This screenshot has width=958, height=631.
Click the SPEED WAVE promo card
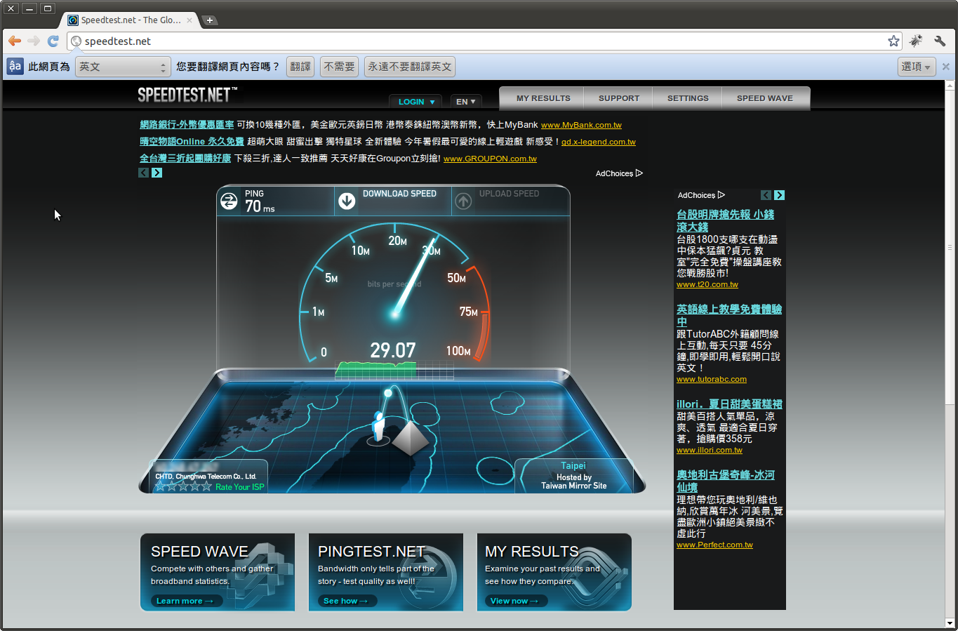218,572
